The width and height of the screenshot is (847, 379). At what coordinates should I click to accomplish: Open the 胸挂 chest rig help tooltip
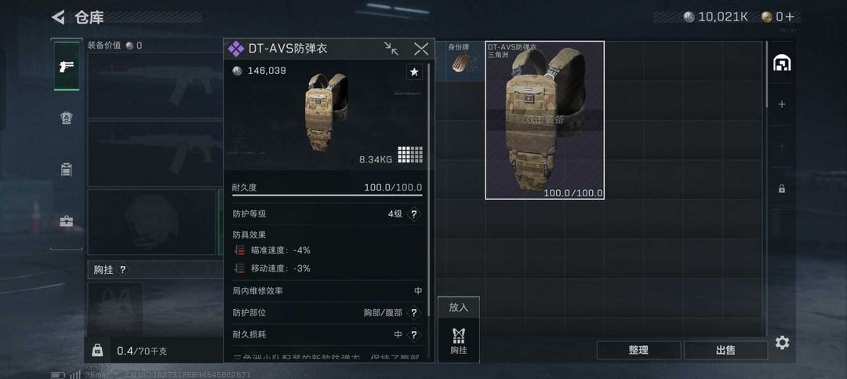pos(122,269)
